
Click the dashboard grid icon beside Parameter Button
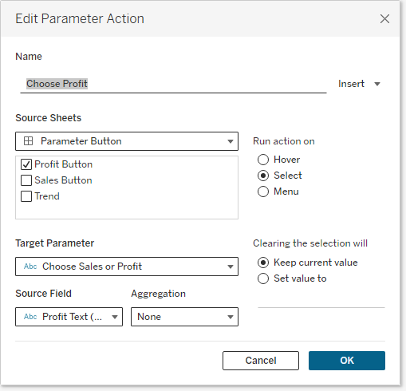click(28, 141)
